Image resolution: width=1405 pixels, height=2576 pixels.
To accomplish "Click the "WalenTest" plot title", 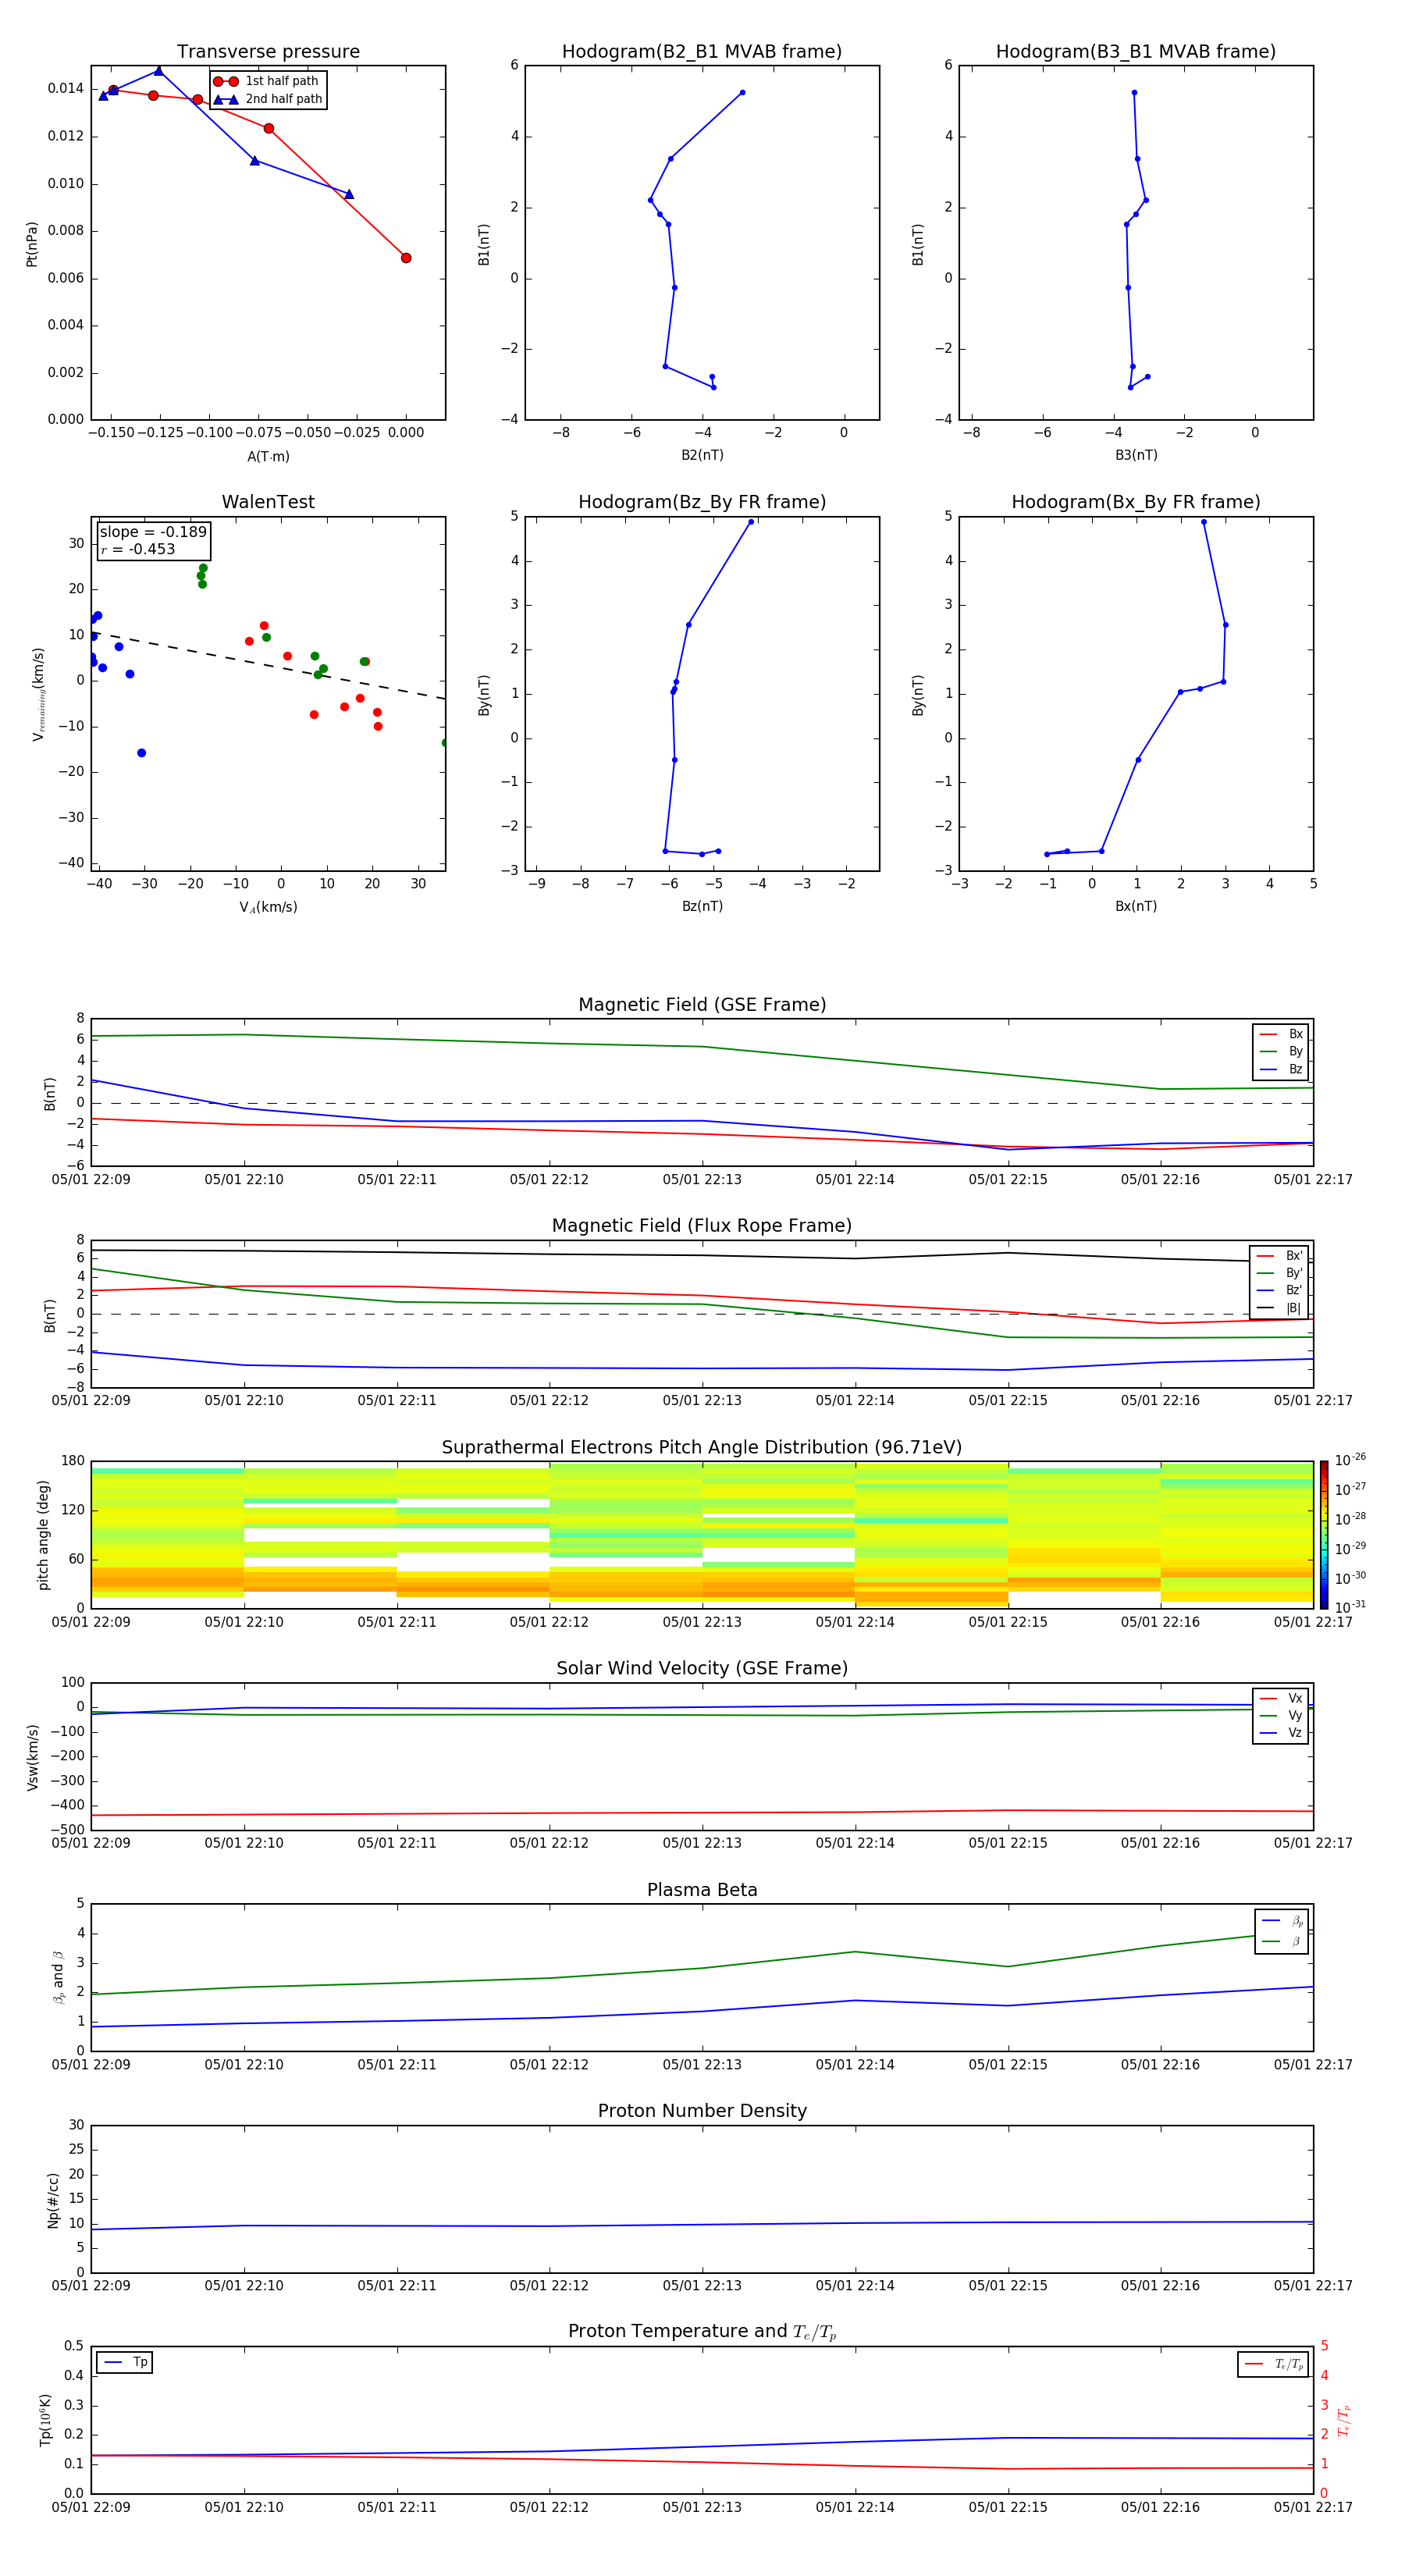I will (x=268, y=502).
